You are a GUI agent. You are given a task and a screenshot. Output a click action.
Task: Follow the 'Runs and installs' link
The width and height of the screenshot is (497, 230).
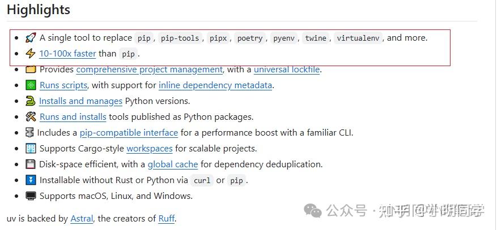click(73, 117)
